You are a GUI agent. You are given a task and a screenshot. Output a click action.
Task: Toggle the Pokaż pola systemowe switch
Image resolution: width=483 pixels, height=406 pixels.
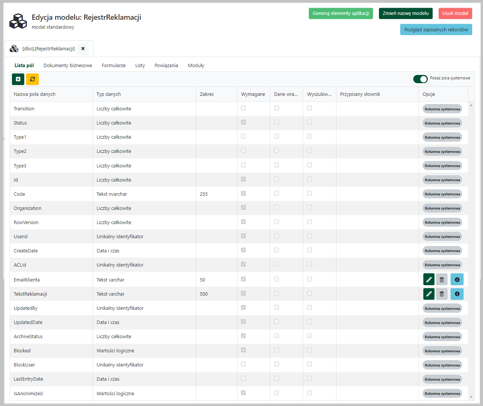420,79
